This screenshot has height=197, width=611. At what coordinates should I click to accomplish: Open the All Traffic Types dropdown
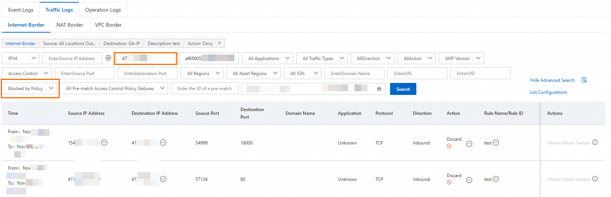coord(322,58)
